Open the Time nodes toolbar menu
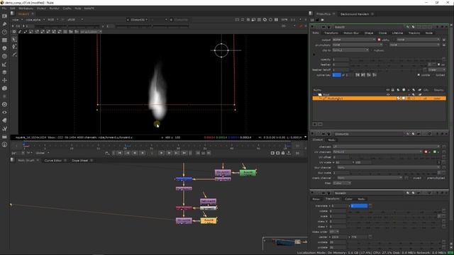454x255 pixels. (4, 32)
